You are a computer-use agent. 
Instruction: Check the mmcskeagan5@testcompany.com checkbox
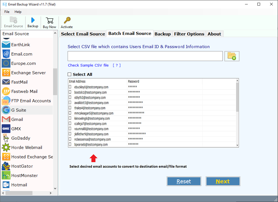point(70,113)
